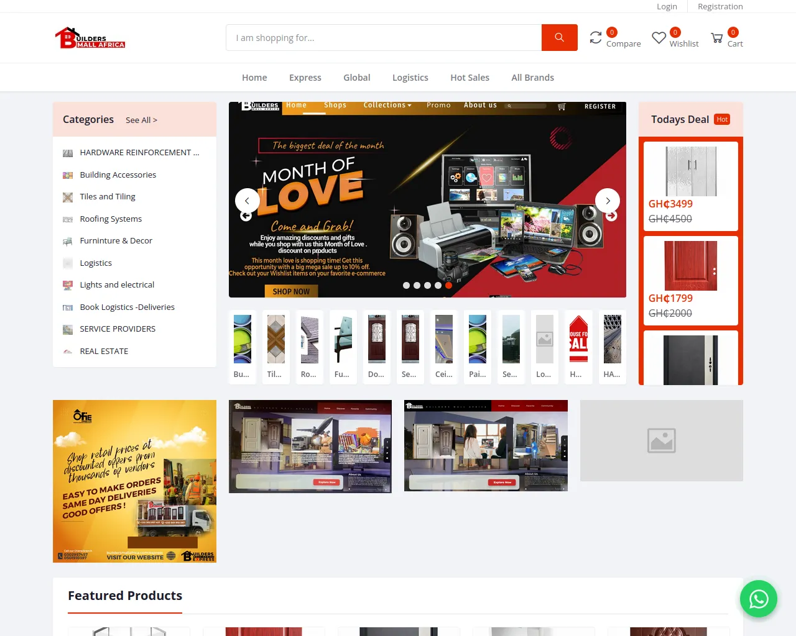Go to the previous banner slide

coord(248,201)
